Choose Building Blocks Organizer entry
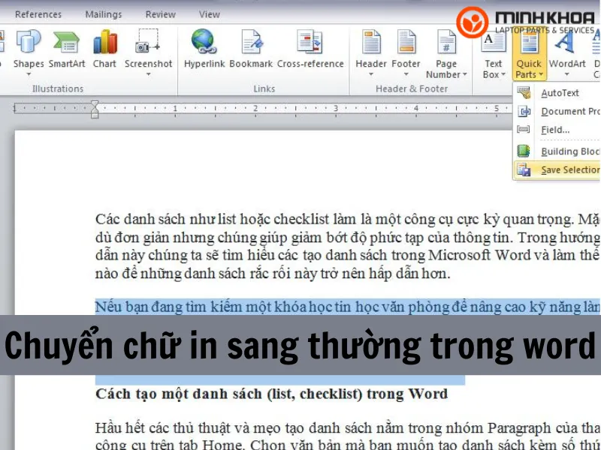The image size is (601, 450). click(x=557, y=151)
